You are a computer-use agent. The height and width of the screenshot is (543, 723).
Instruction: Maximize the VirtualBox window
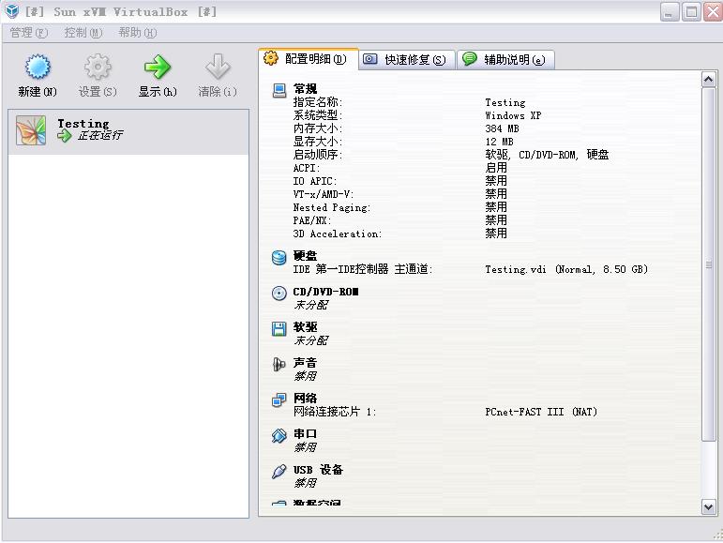point(691,12)
